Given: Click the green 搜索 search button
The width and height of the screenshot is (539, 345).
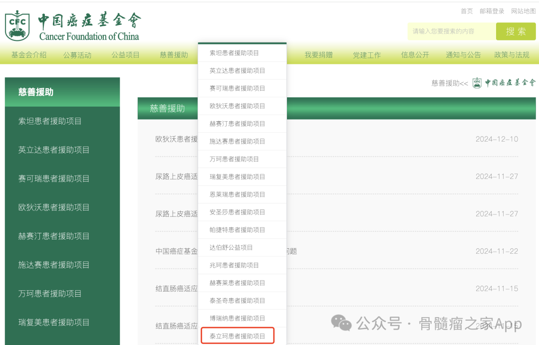Looking at the screenshot, I should (516, 31).
